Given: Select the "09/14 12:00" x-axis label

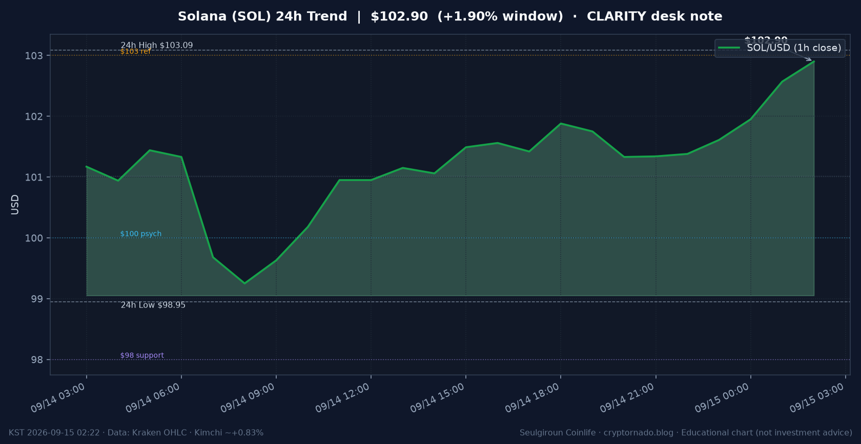Looking at the screenshot, I should pos(342,398).
